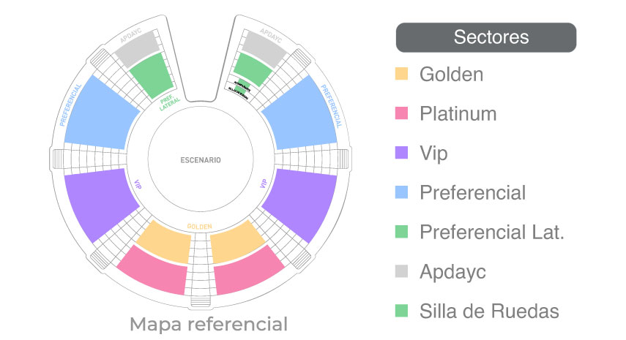Choose the left purple VIP section
The height and width of the screenshot is (340, 626).
tap(100, 203)
